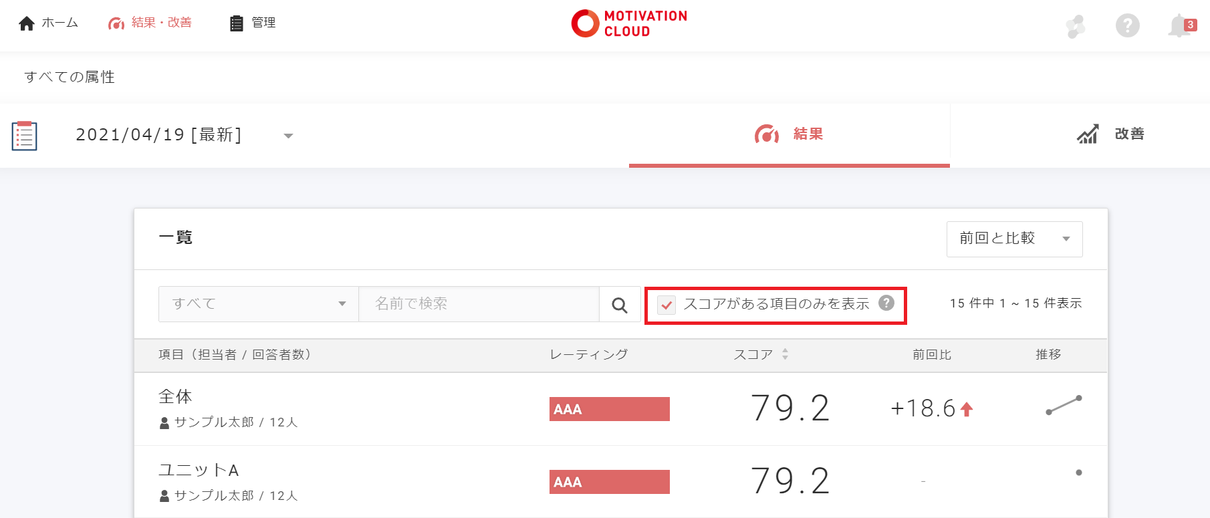
Task: Show help for スコアがある項目のみを表示
Action: tap(886, 303)
